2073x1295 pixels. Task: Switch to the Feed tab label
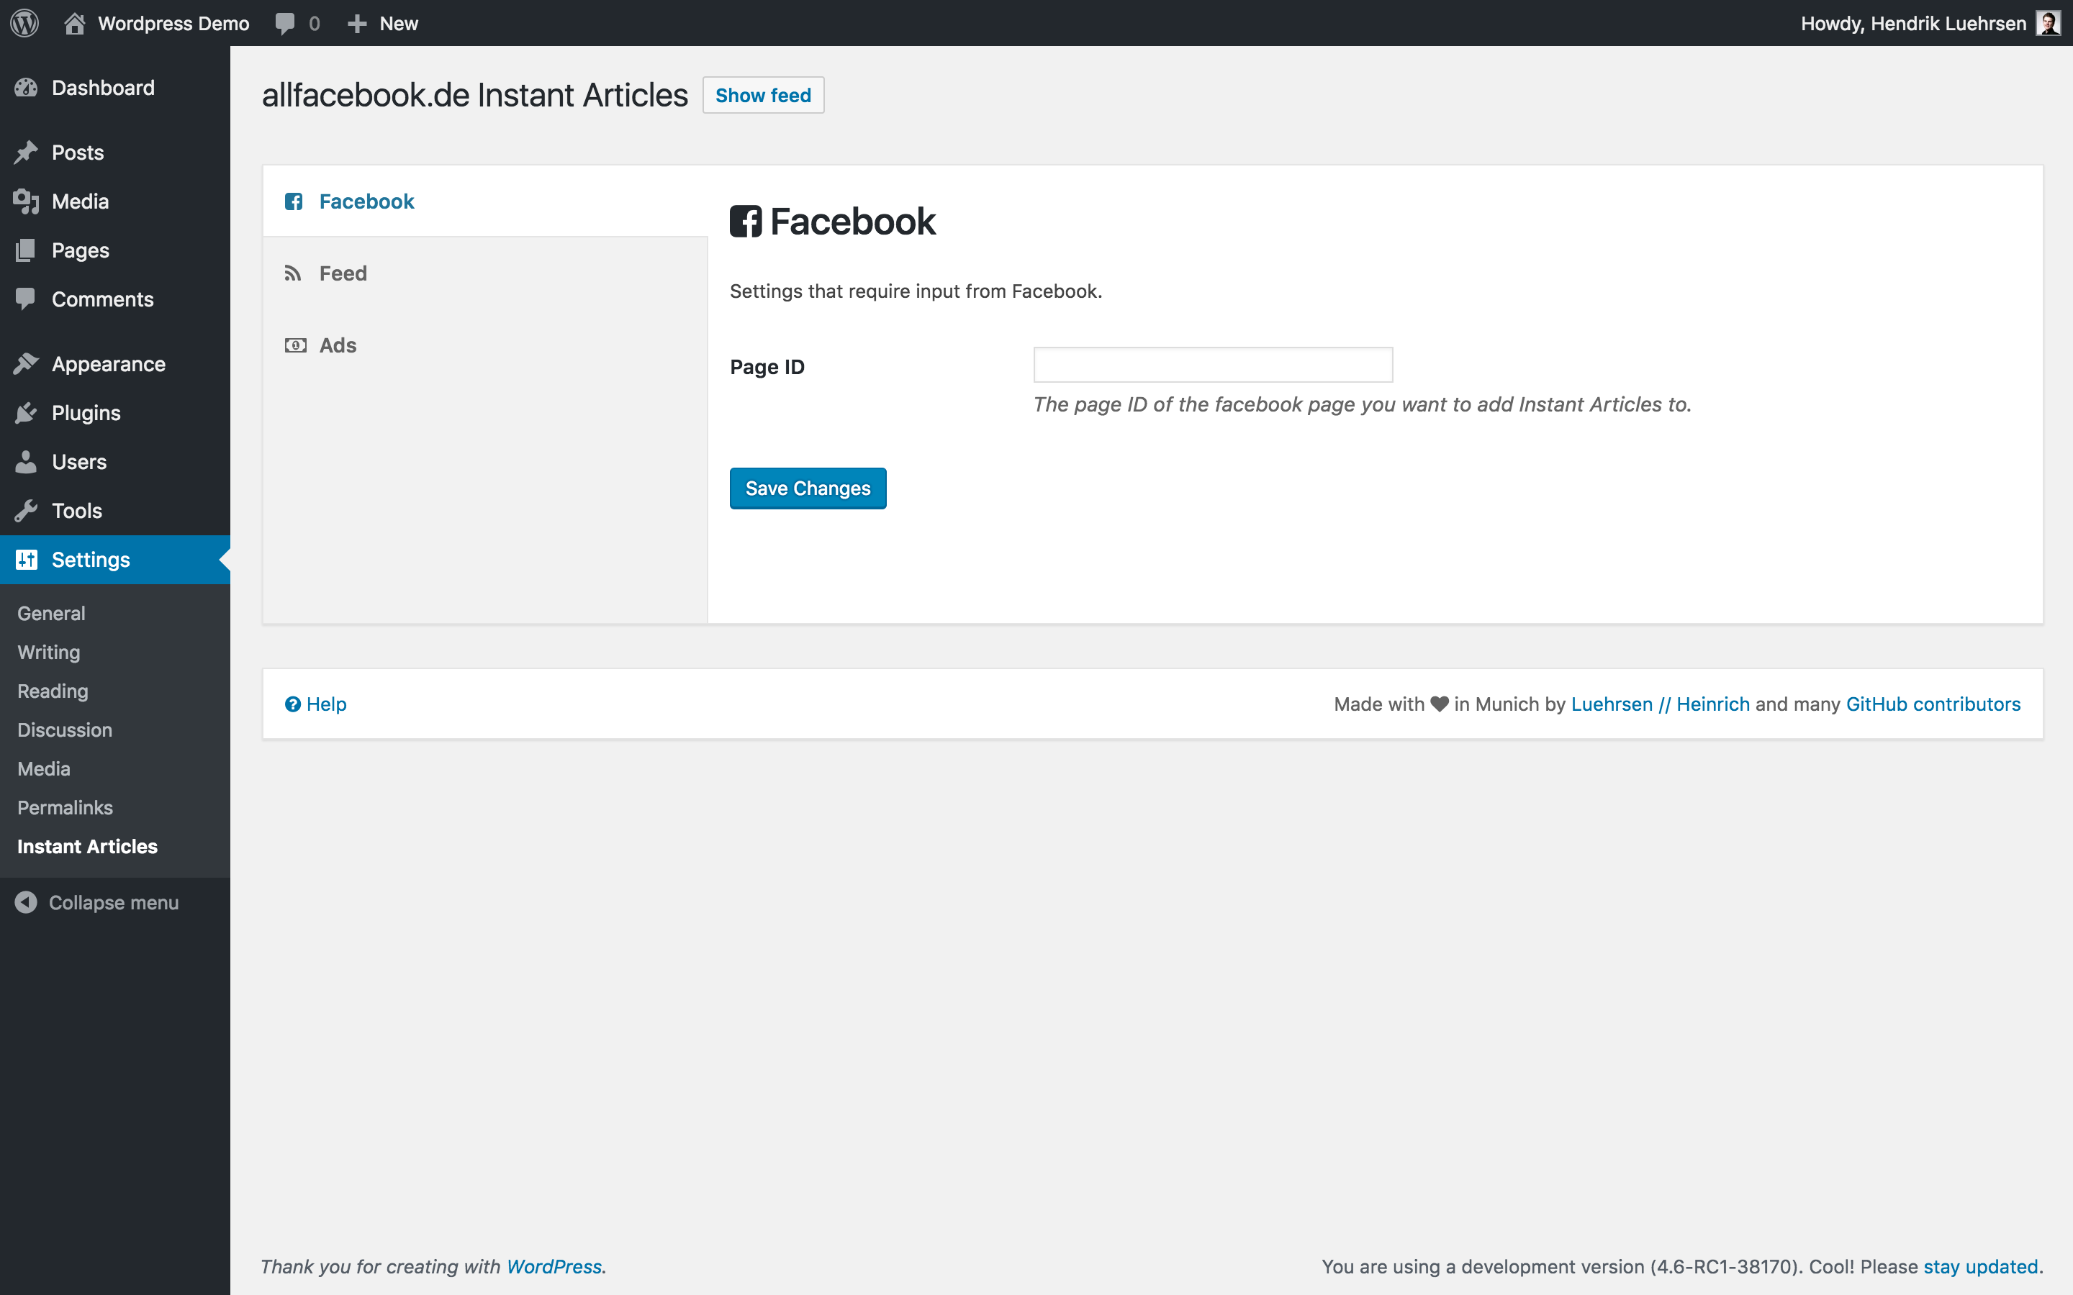pos(343,273)
